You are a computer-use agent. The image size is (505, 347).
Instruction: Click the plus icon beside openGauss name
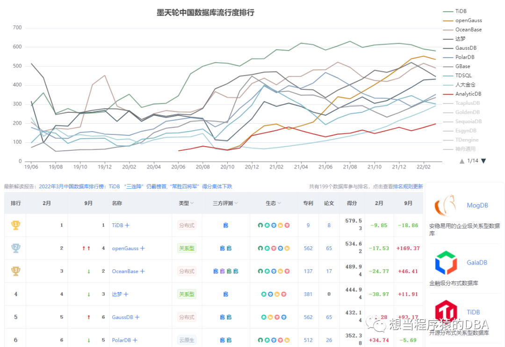coord(142,248)
